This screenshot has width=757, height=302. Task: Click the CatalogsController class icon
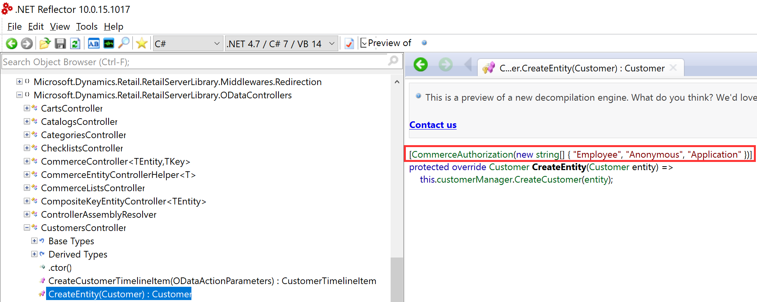[x=35, y=121]
